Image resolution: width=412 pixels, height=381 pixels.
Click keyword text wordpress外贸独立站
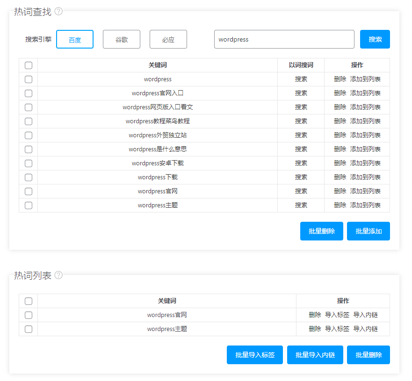158,135
